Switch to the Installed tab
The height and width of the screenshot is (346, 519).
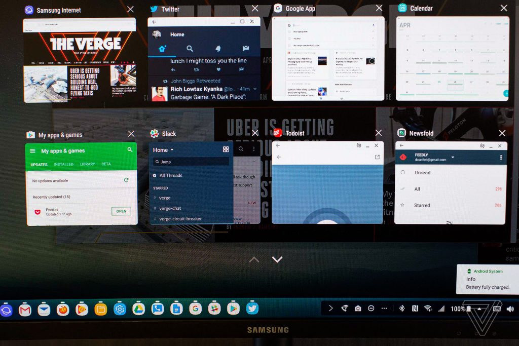coord(63,164)
